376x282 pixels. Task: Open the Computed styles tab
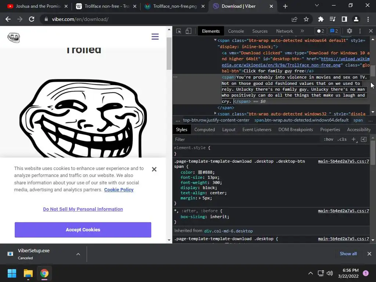pyautogui.click(x=205, y=130)
